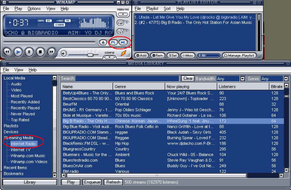Select Video under Local Media

[16, 90]
